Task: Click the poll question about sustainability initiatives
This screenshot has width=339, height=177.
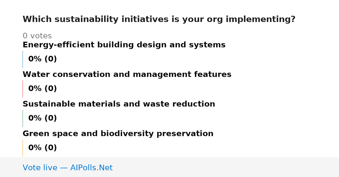Action: point(159,19)
